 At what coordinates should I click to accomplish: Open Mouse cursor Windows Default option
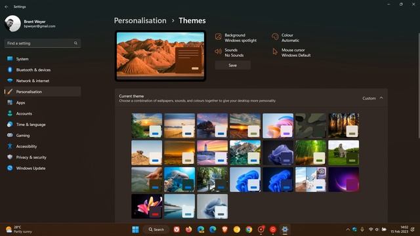(x=291, y=52)
